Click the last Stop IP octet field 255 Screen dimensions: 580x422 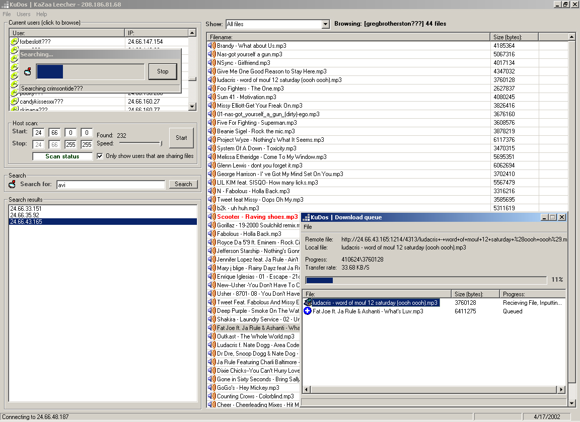[x=87, y=144]
